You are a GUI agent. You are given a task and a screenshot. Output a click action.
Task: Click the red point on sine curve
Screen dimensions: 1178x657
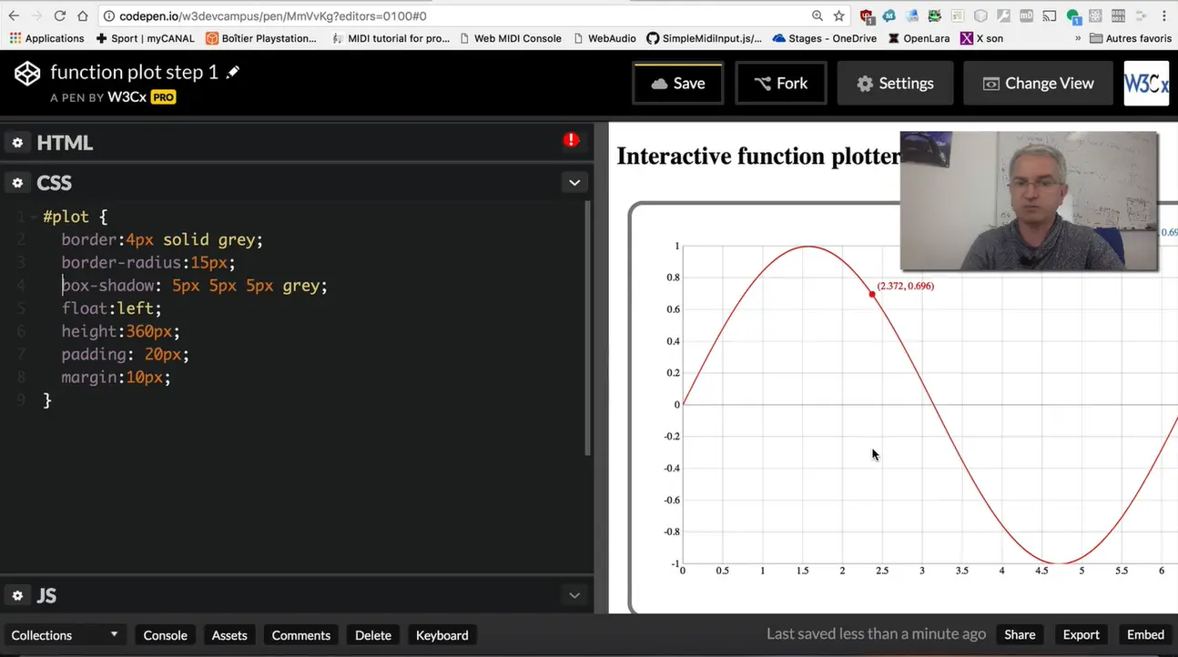[872, 294]
